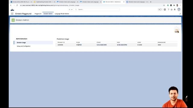Image resolution: width=193 pixels, height=108 pixels.
Task: Click the browser back arrow
Action: click(11, 5)
